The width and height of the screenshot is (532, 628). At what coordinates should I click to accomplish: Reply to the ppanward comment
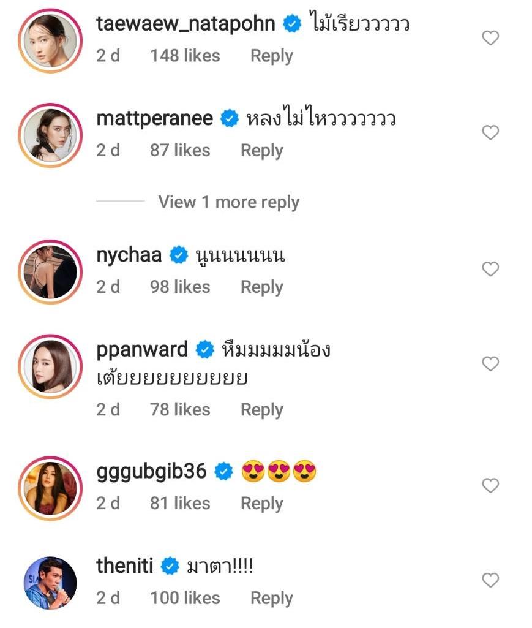261,410
